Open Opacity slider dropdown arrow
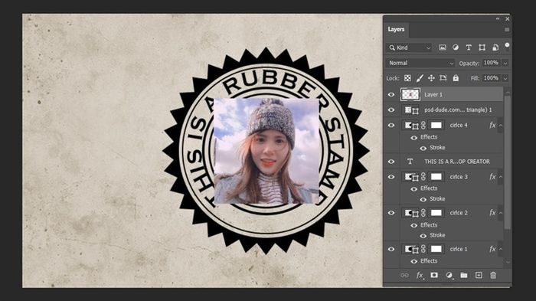 coord(505,64)
